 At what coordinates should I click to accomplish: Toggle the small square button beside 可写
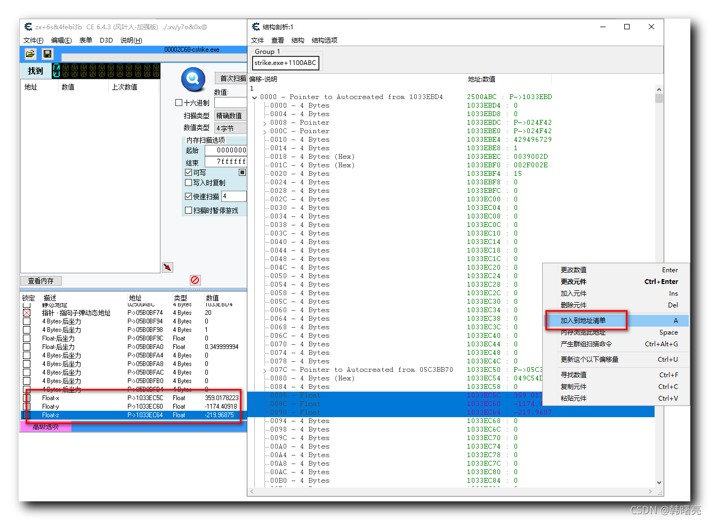tap(242, 172)
